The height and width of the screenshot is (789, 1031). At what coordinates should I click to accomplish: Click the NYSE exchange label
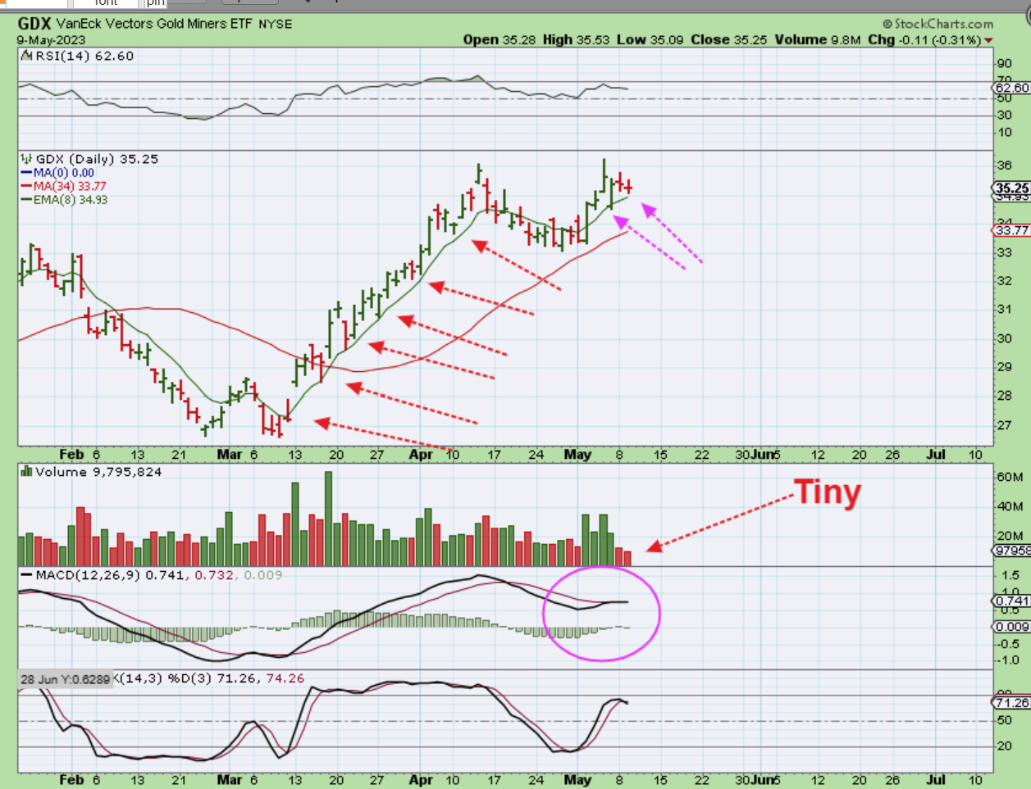276,25
